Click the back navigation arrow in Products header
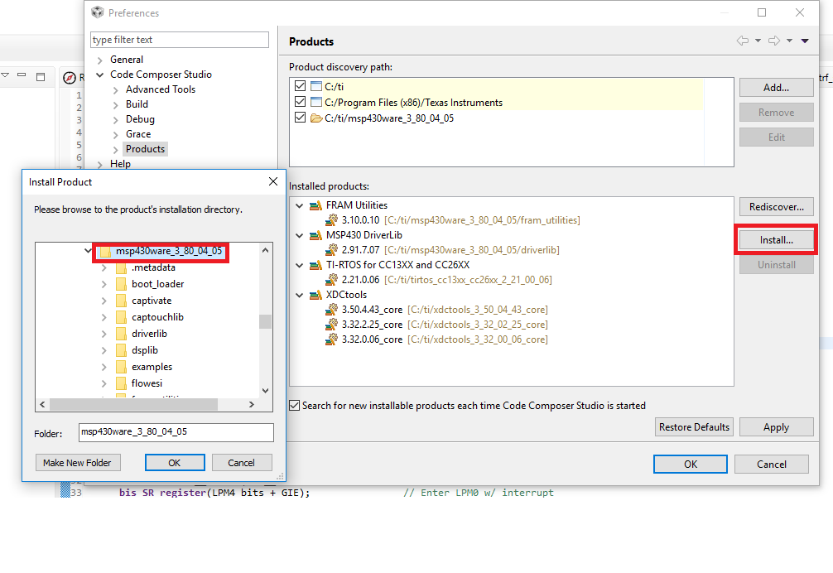 (743, 41)
